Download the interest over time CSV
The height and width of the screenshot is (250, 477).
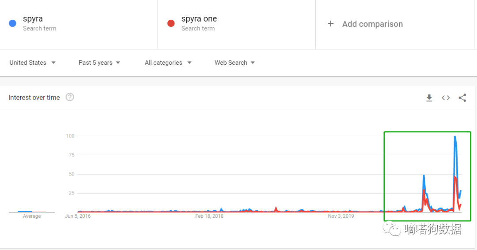click(429, 98)
